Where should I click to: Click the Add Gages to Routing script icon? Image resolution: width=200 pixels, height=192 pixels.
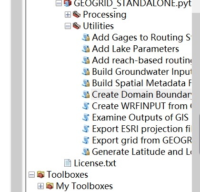click(x=86, y=37)
